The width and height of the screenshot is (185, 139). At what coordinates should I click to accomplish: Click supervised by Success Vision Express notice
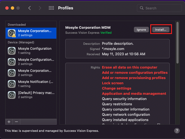coord(52,131)
